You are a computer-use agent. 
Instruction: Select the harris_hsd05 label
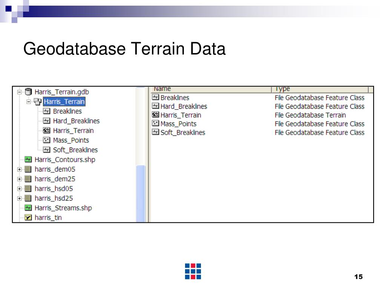[x=54, y=189]
